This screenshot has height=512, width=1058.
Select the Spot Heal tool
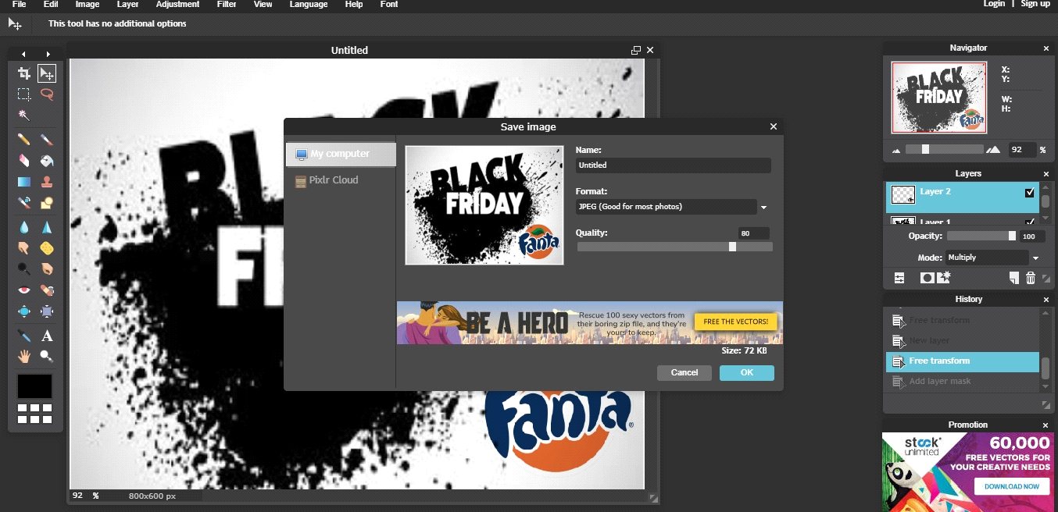point(47,290)
